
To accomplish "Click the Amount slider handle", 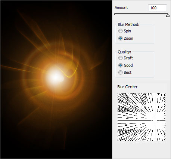I will pos(168,15).
